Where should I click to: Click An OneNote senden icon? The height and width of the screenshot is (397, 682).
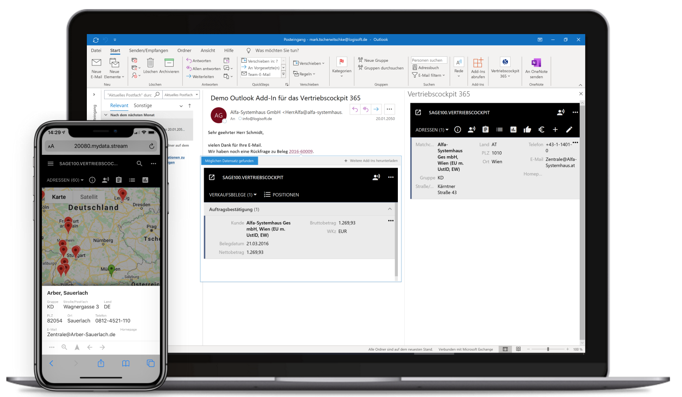point(536,63)
